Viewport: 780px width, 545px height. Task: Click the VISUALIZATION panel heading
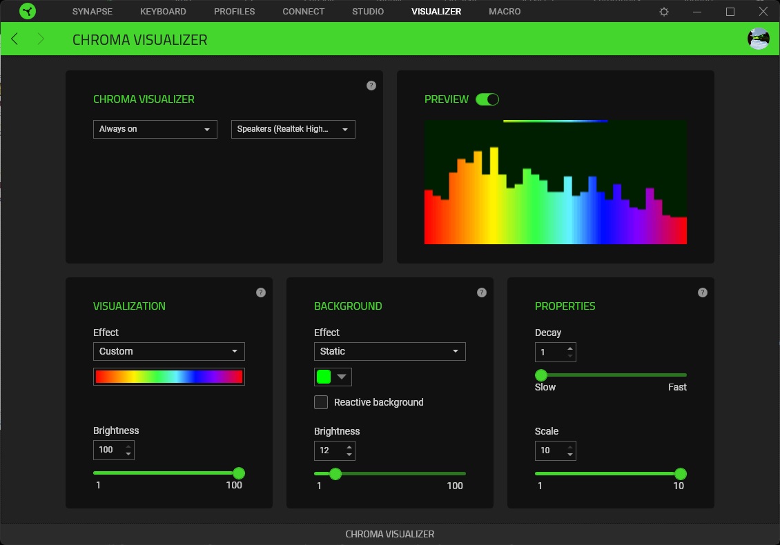129,306
